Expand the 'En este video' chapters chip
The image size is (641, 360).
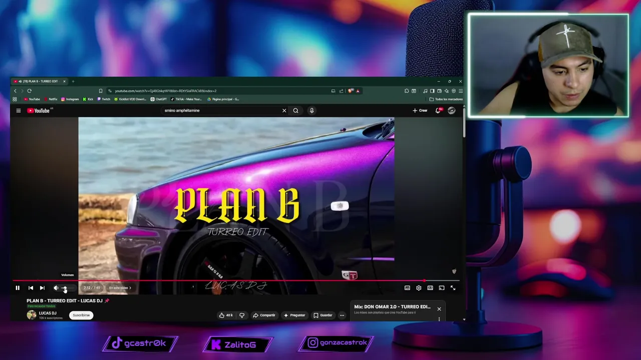120,288
